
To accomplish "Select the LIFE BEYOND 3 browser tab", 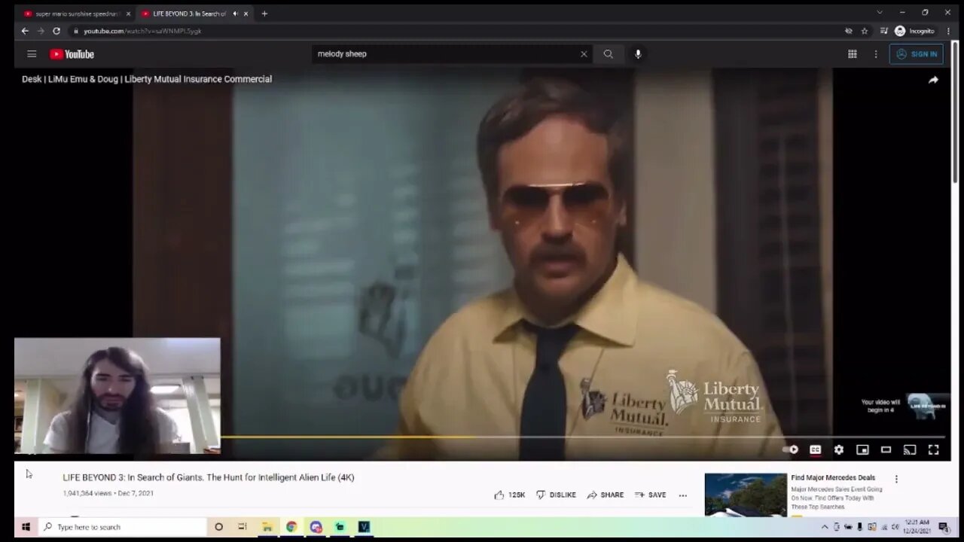I will [190, 14].
